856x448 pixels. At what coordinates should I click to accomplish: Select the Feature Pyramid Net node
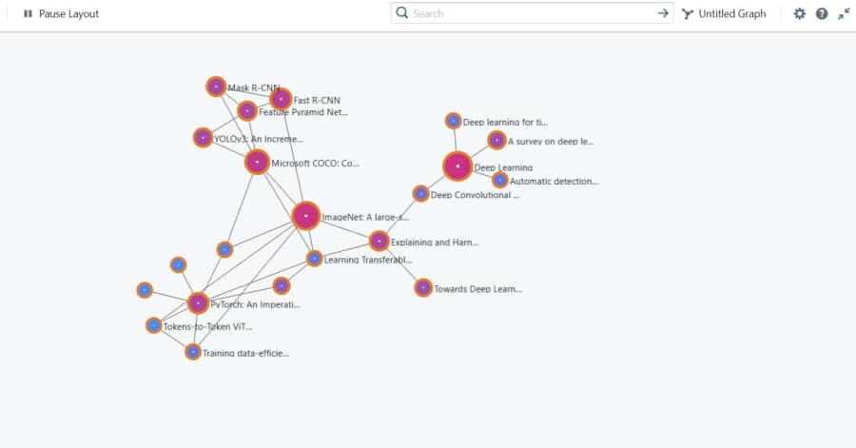coord(247,111)
